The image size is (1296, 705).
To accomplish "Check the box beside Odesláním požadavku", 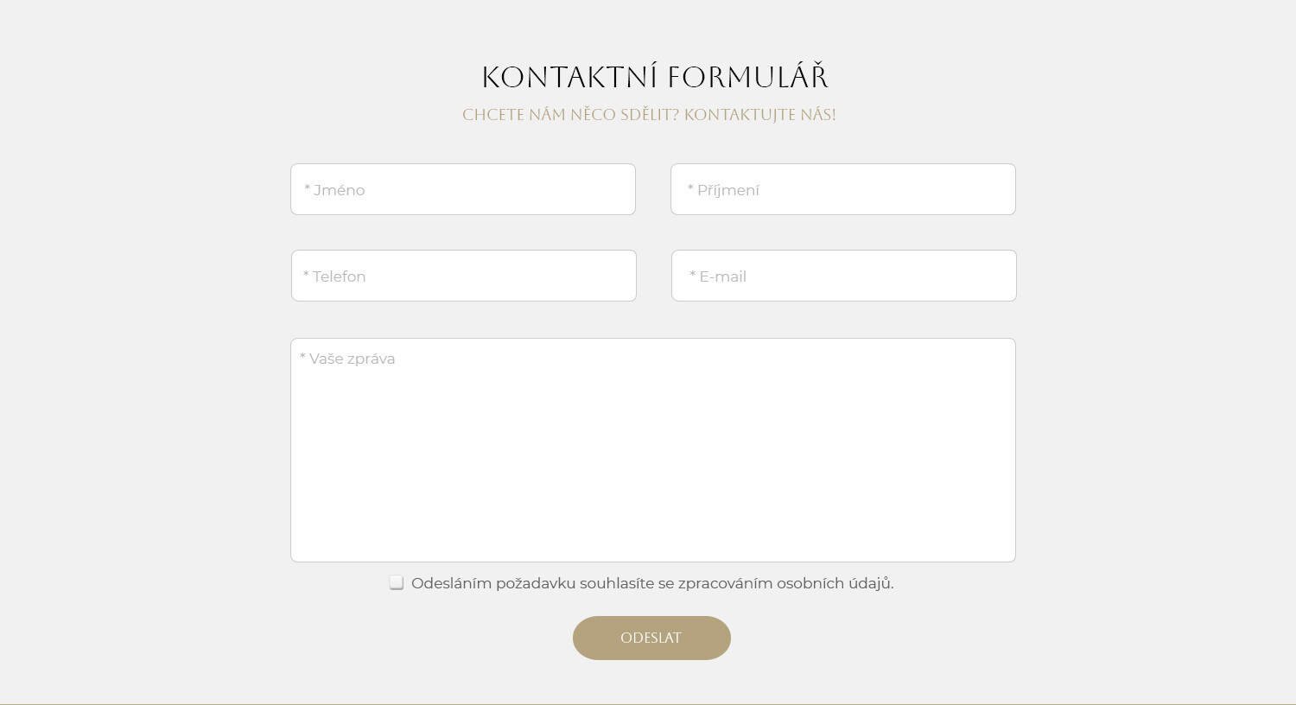I will point(397,583).
